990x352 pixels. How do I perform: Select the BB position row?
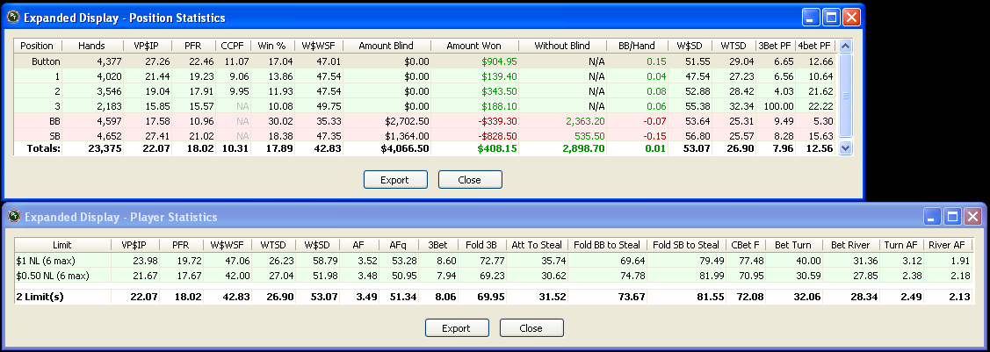425,121
